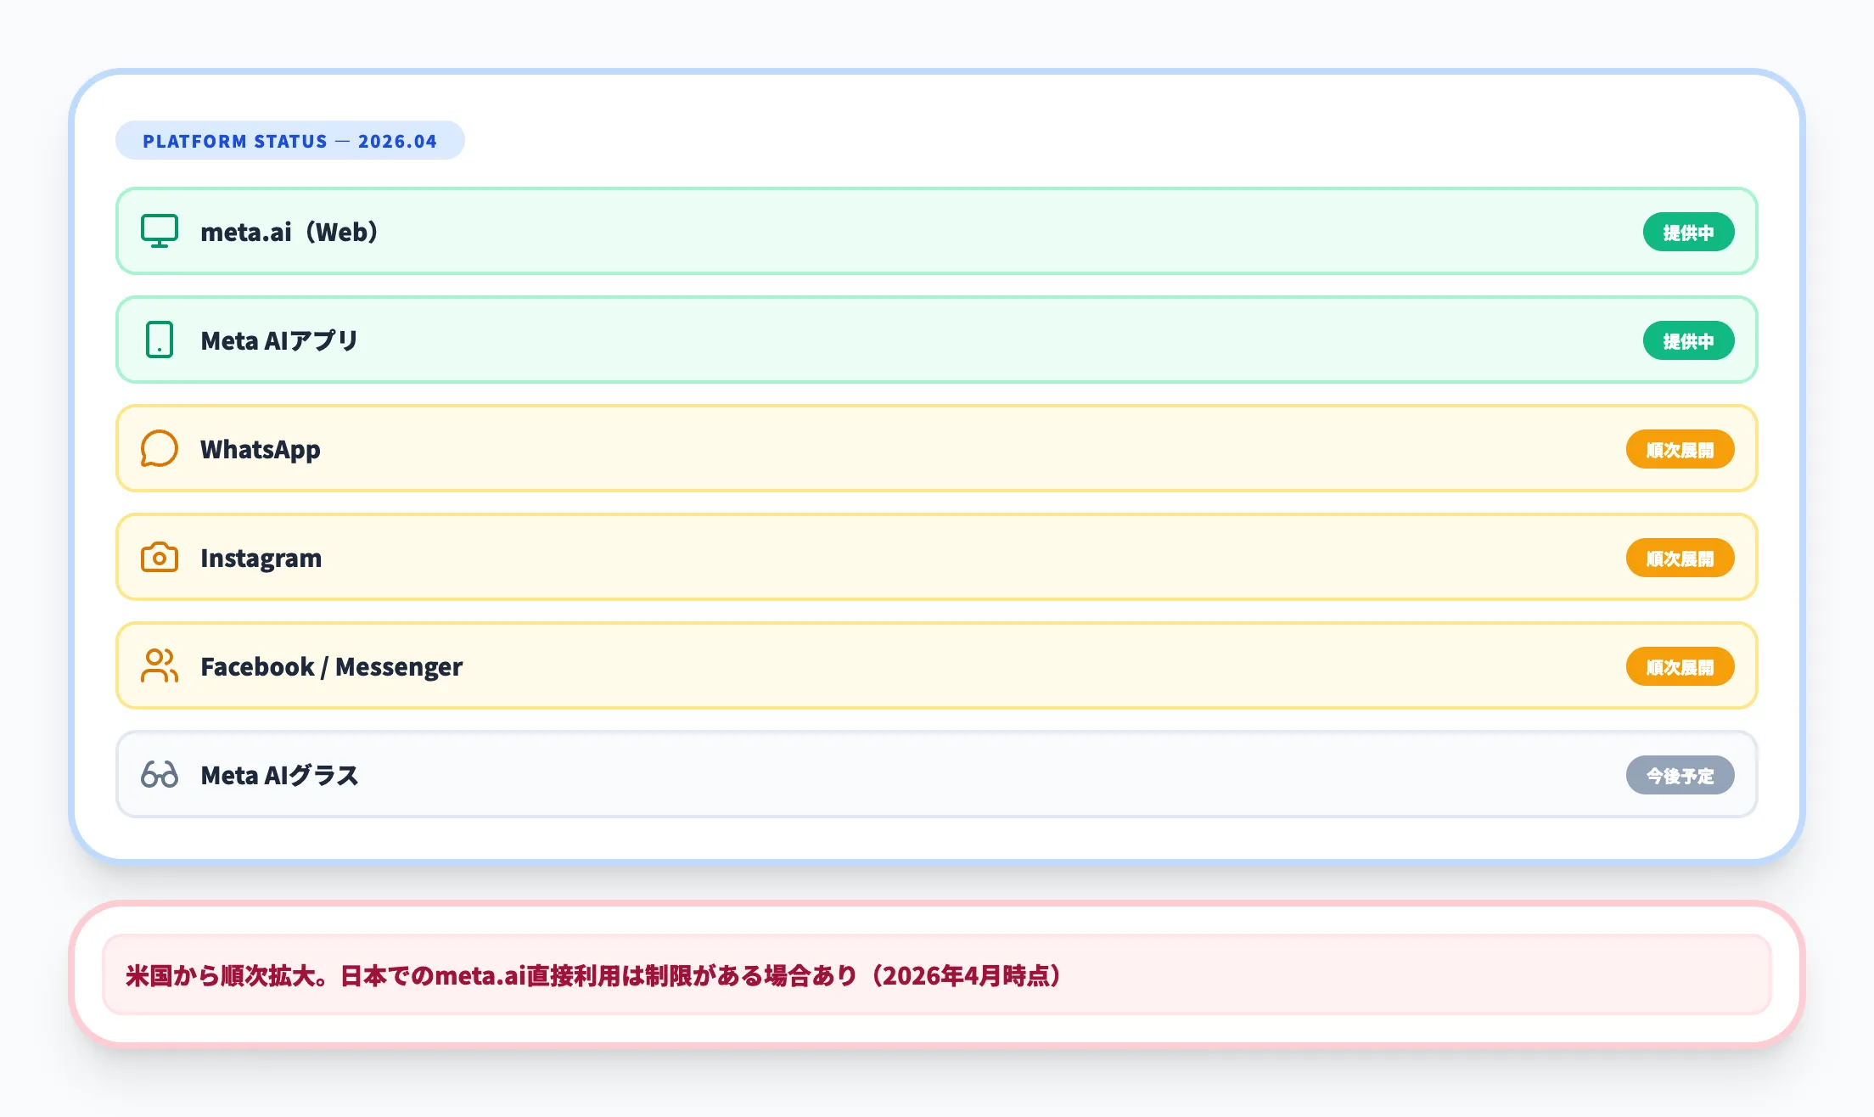Screen dimensions: 1874x1117
Task: Click the 順次展開 badge on Instagram row
Action: click(x=1680, y=558)
